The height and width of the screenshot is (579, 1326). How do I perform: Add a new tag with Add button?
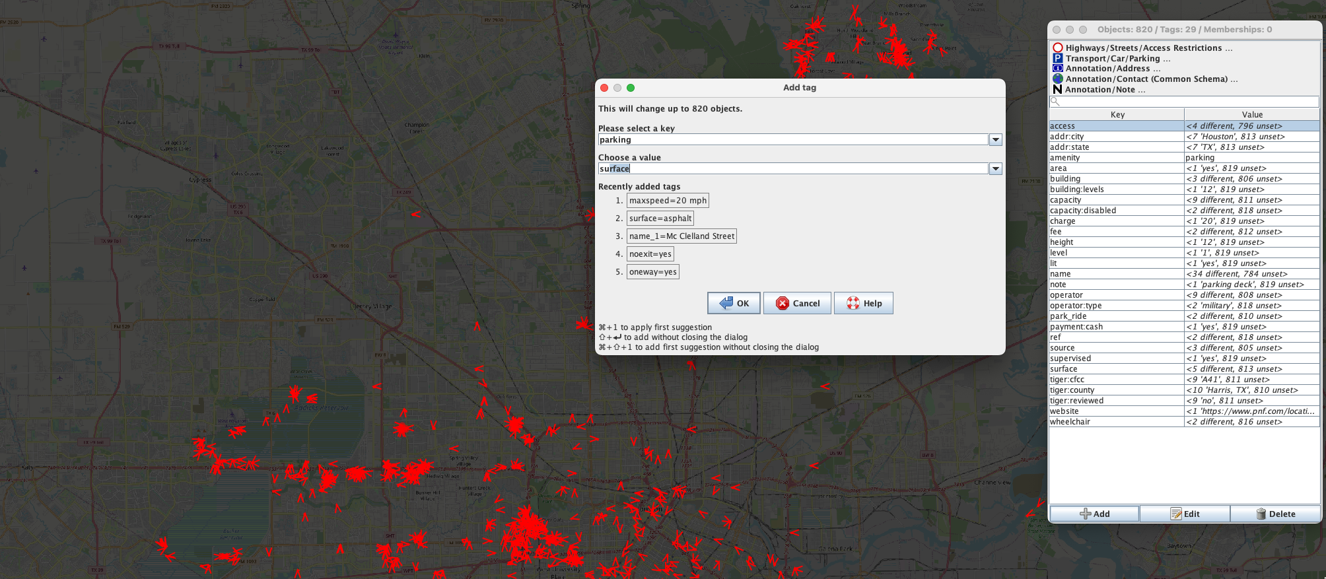[x=1094, y=514]
